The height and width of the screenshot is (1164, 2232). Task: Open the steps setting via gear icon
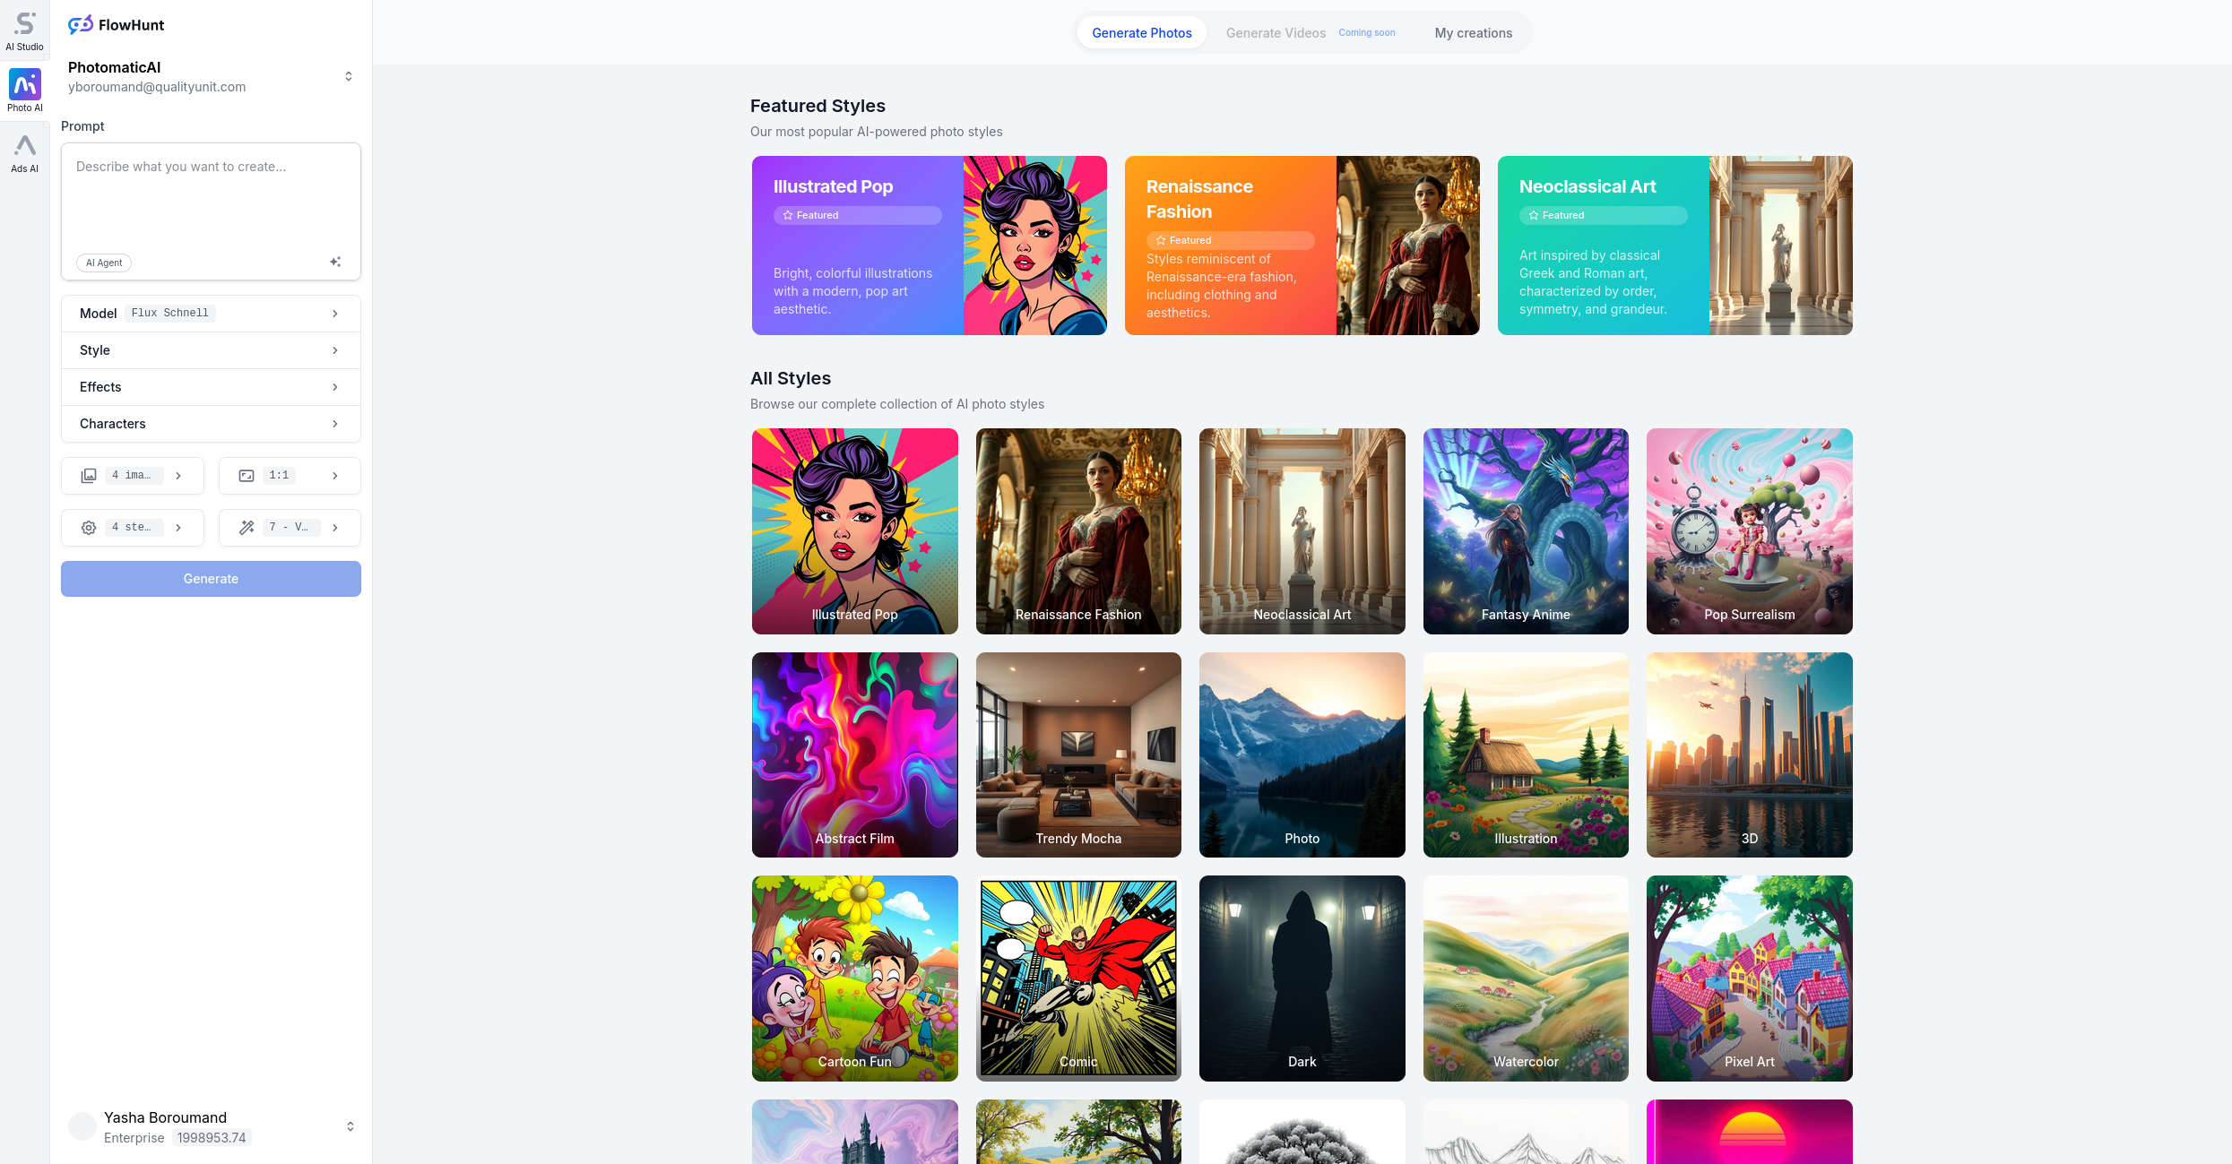[x=89, y=527]
